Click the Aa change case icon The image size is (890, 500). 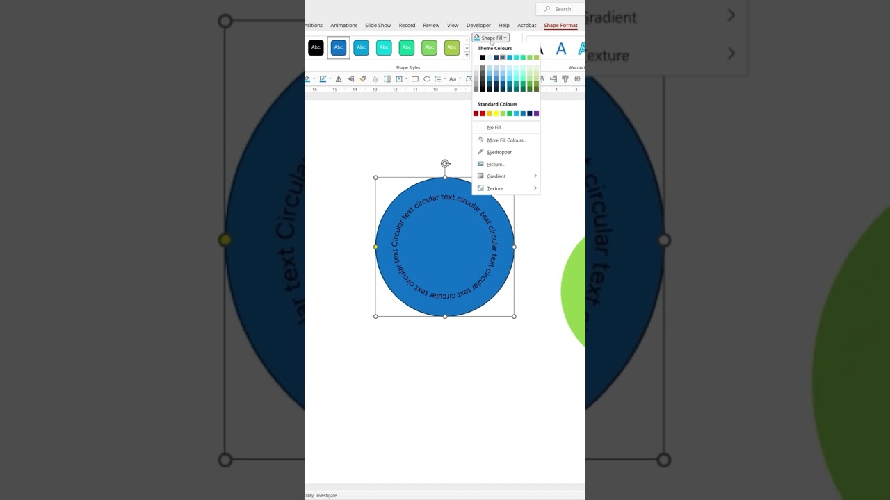pyautogui.click(x=453, y=78)
